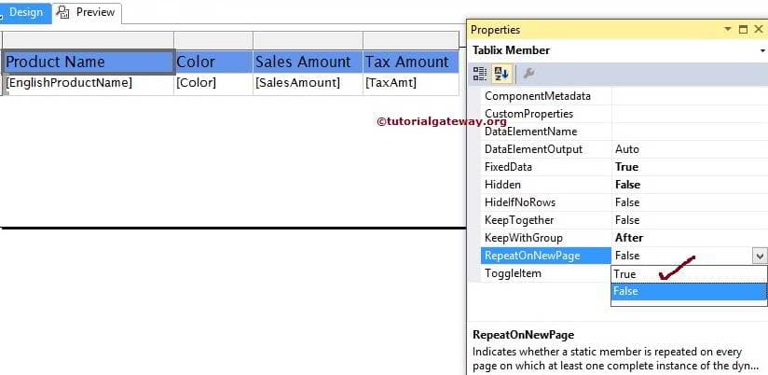Click the [Color] data cell
This screenshot has height=375, width=768.
click(x=213, y=84)
